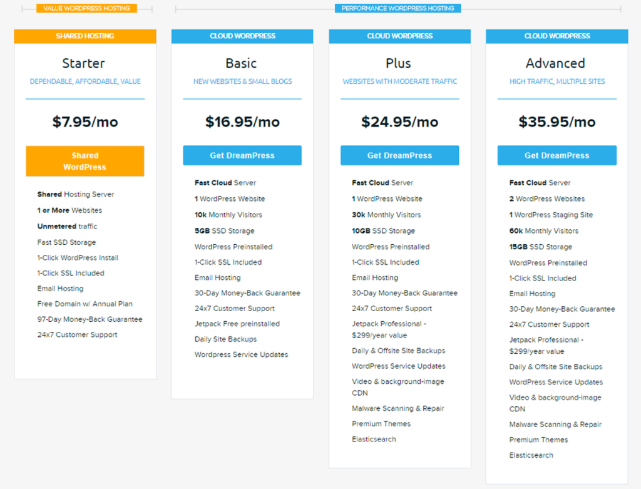
Task: Click '2 WordPress Websites' in Advanced
Action: 547,198
